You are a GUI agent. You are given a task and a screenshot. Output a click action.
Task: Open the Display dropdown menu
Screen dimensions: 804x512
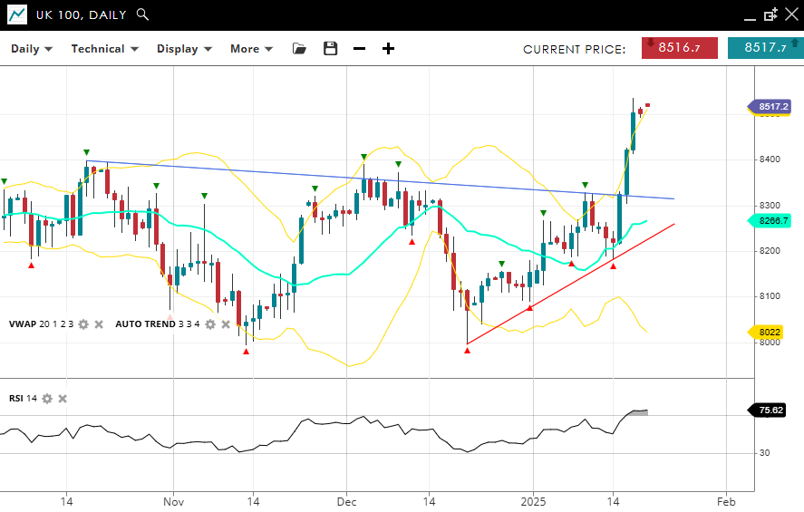184,49
